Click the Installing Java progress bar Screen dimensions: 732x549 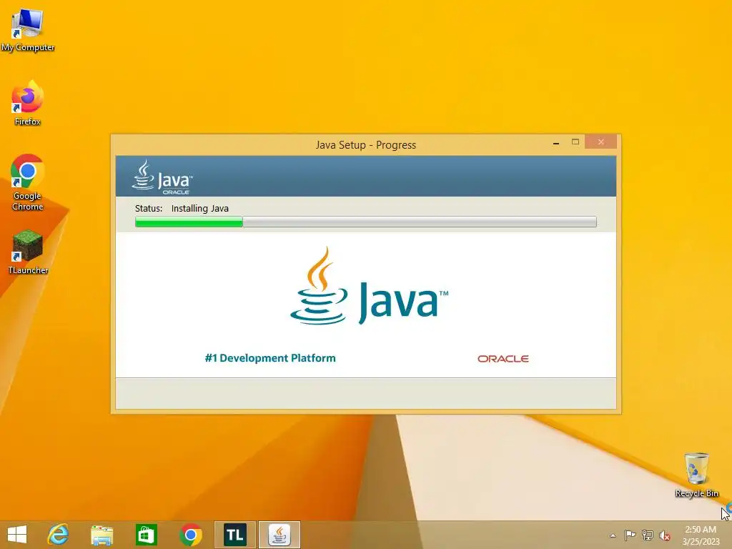click(x=365, y=222)
